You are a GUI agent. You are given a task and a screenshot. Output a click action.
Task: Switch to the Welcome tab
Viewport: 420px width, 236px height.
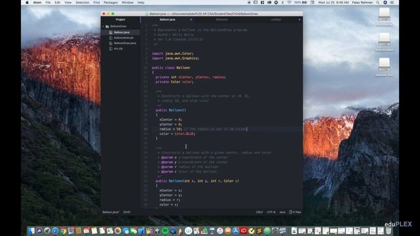(x=222, y=20)
